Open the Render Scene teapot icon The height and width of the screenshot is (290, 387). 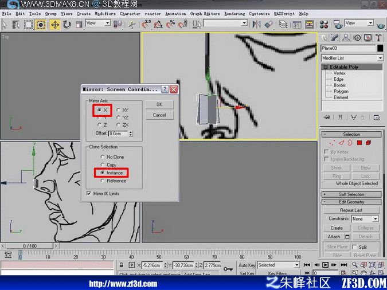tap(337, 25)
